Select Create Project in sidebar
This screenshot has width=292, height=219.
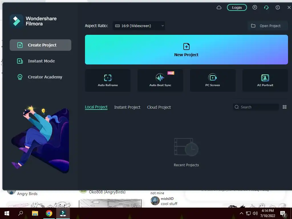coord(40,45)
